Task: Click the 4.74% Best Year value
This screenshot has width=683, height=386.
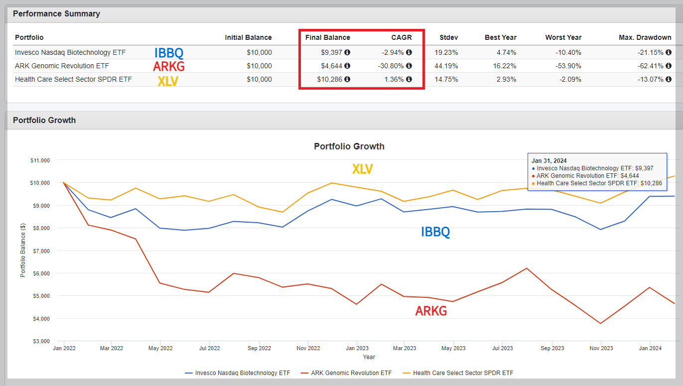Action: click(x=507, y=52)
